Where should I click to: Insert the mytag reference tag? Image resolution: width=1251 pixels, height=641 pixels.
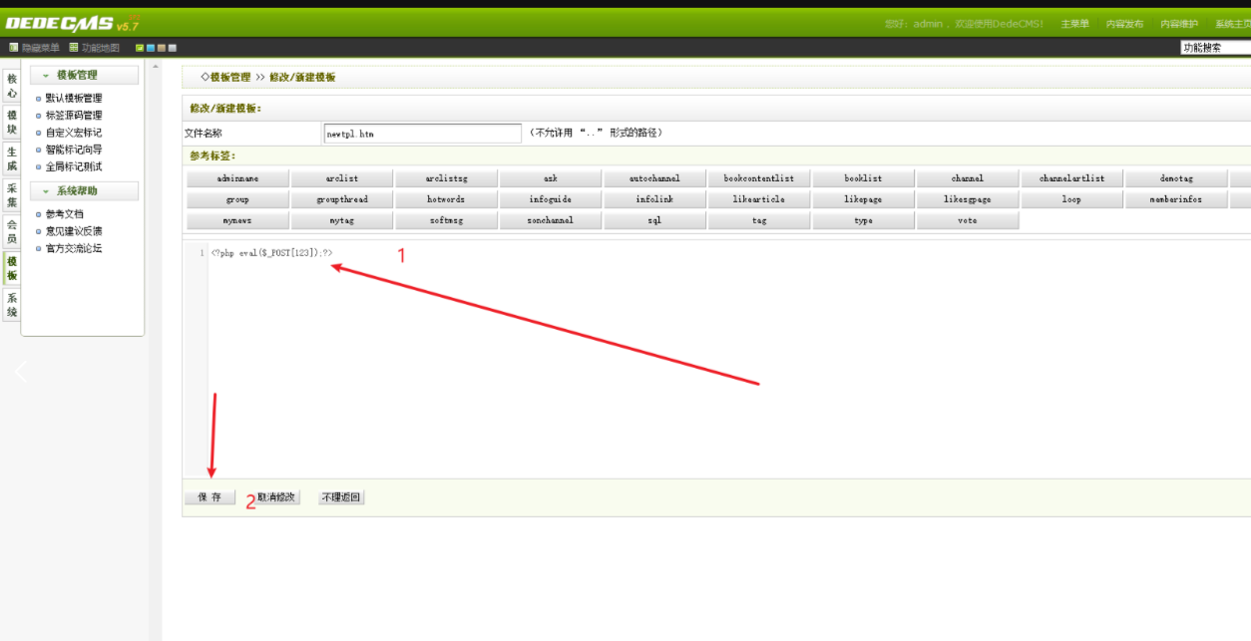342,220
